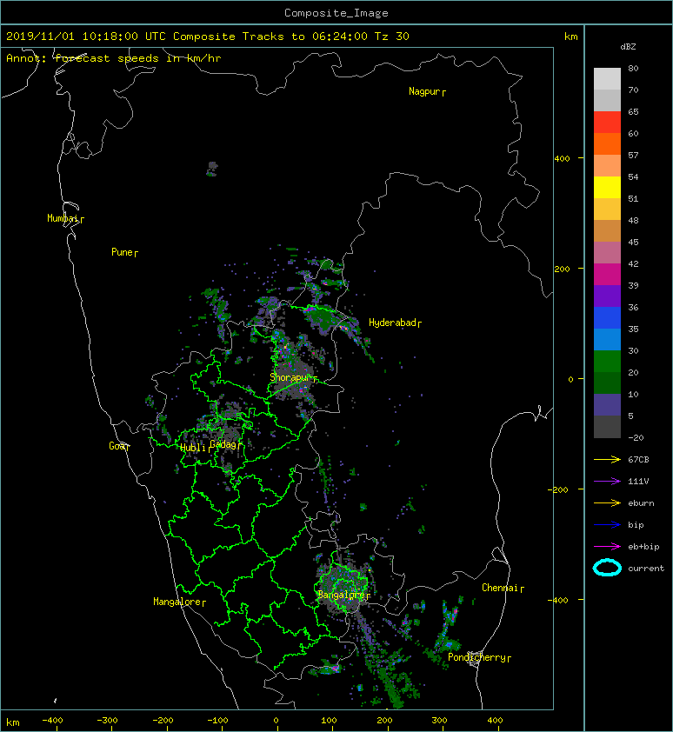This screenshot has height=732, width=673.
Task: Click the 0 tick on the horizontal axis
Action: (276, 721)
